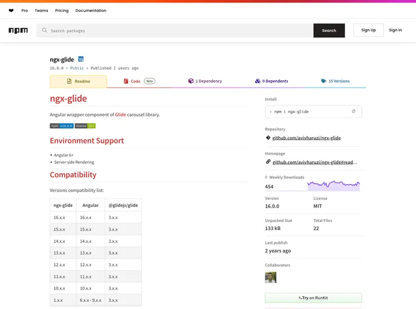This screenshot has height=309, width=416.
Task: Click the Angular 6+ list item
Action: [63, 155]
